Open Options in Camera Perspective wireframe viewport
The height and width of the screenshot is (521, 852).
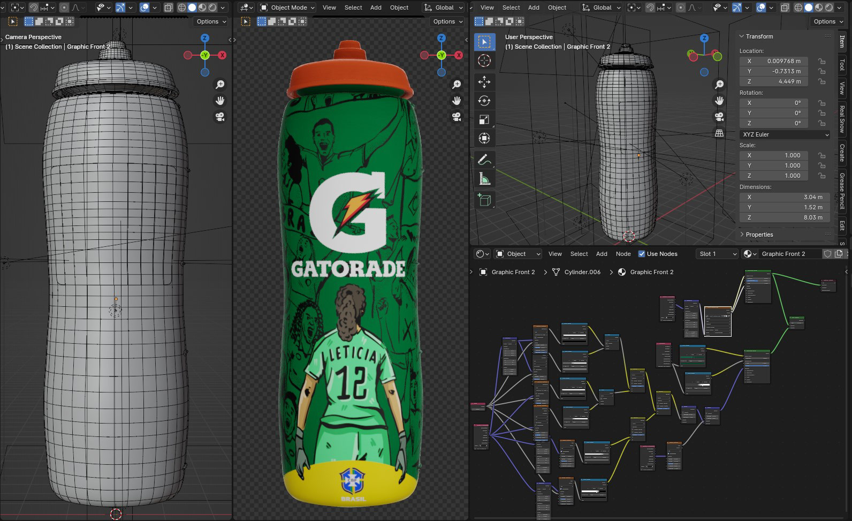[211, 21]
